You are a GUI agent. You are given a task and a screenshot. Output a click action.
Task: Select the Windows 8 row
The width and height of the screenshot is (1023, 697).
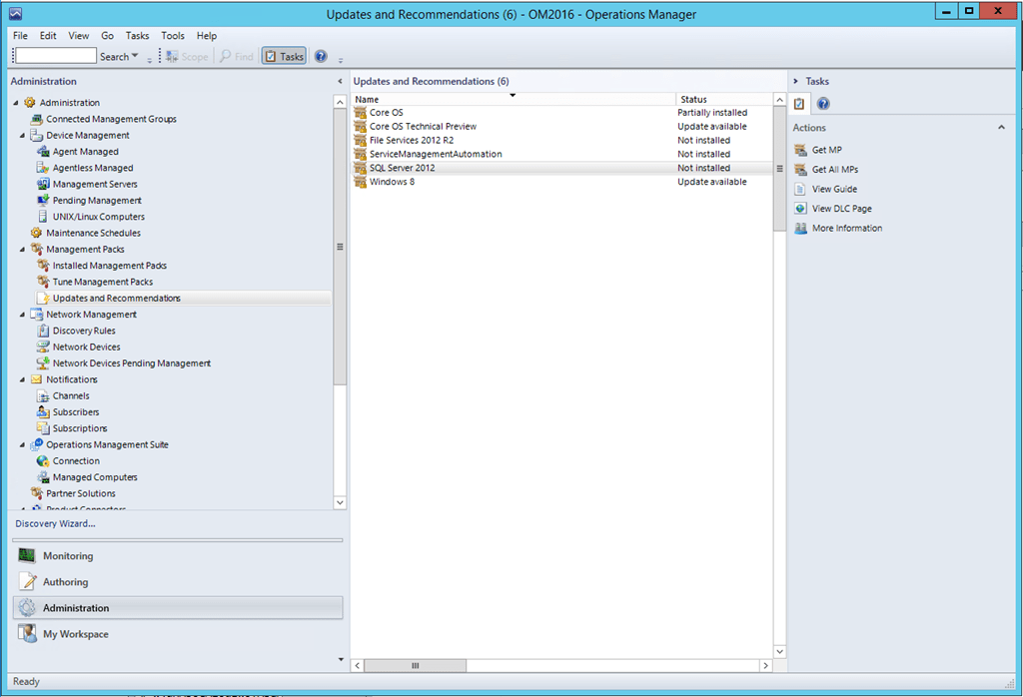pos(562,182)
